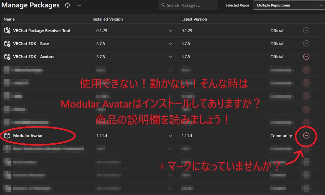The width and height of the screenshot is (325, 195).
Task: Click the minus icon for VRChat SDK - Base
Action: click(306, 44)
